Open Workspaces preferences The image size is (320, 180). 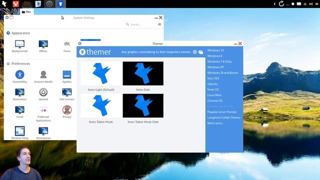tap(43, 132)
